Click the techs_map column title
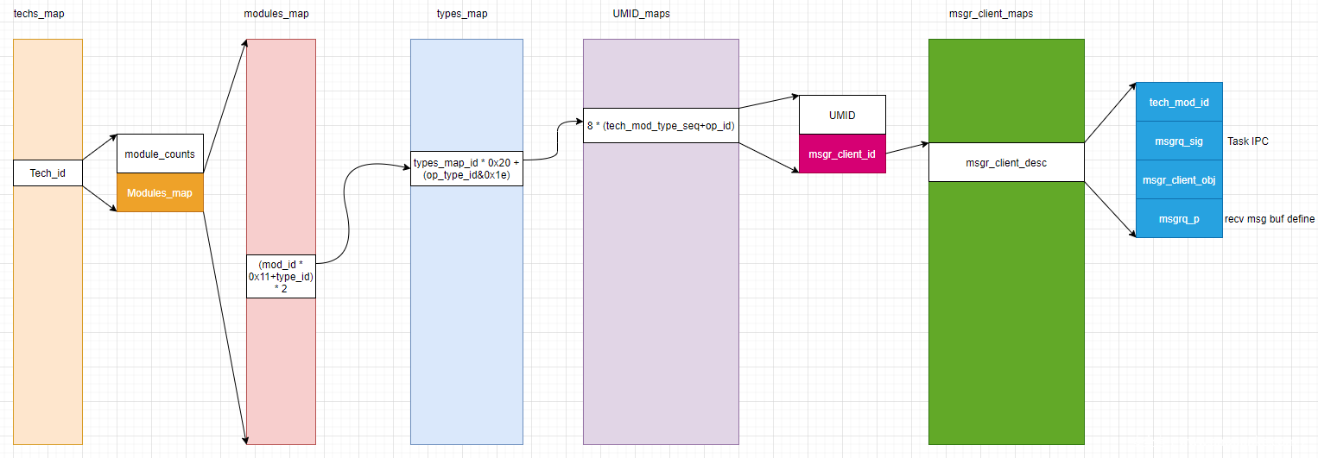Screen dimensions: 1318x458 39,14
